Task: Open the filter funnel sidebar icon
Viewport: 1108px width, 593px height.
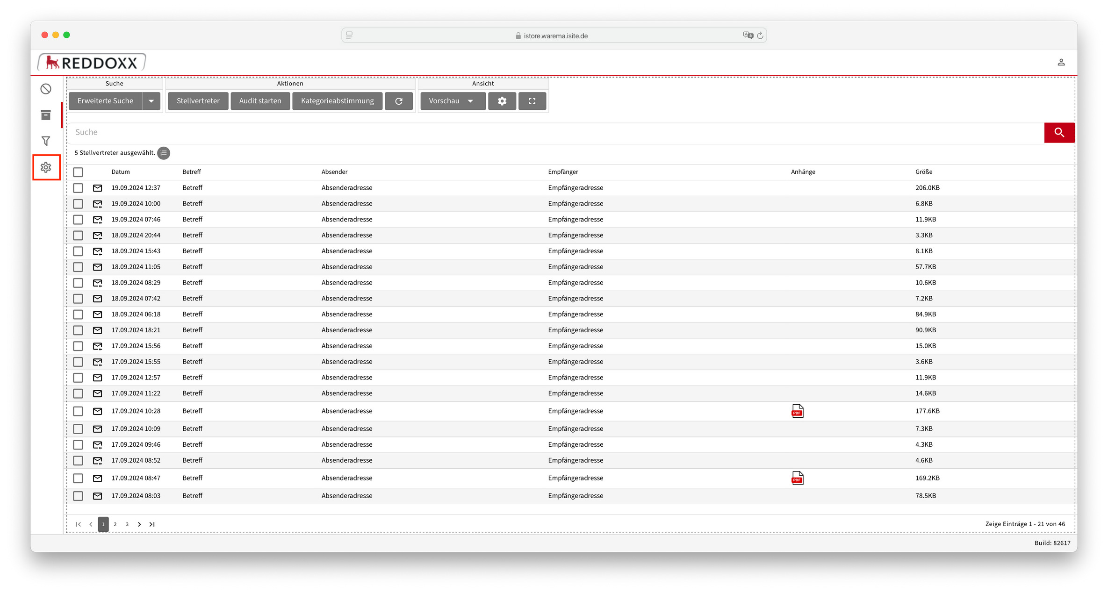Action: (46, 141)
